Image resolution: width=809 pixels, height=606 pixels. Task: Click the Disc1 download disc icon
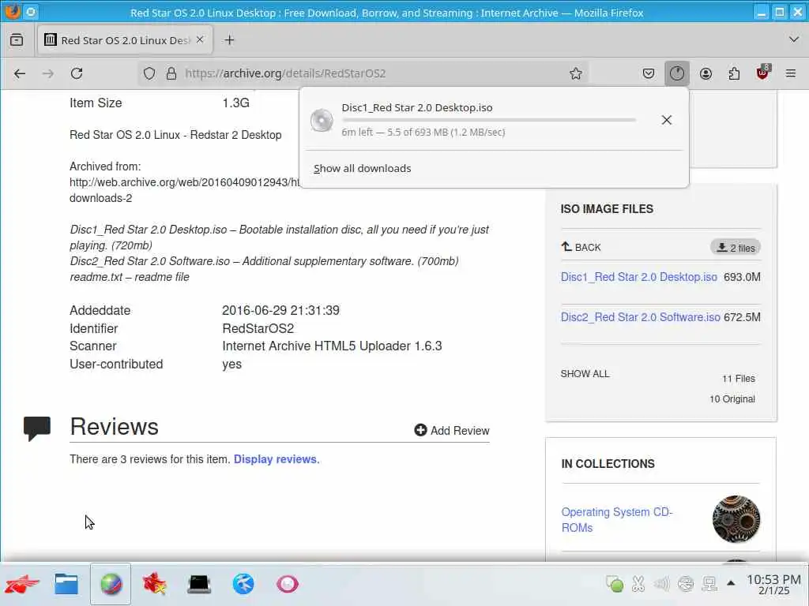(x=322, y=121)
